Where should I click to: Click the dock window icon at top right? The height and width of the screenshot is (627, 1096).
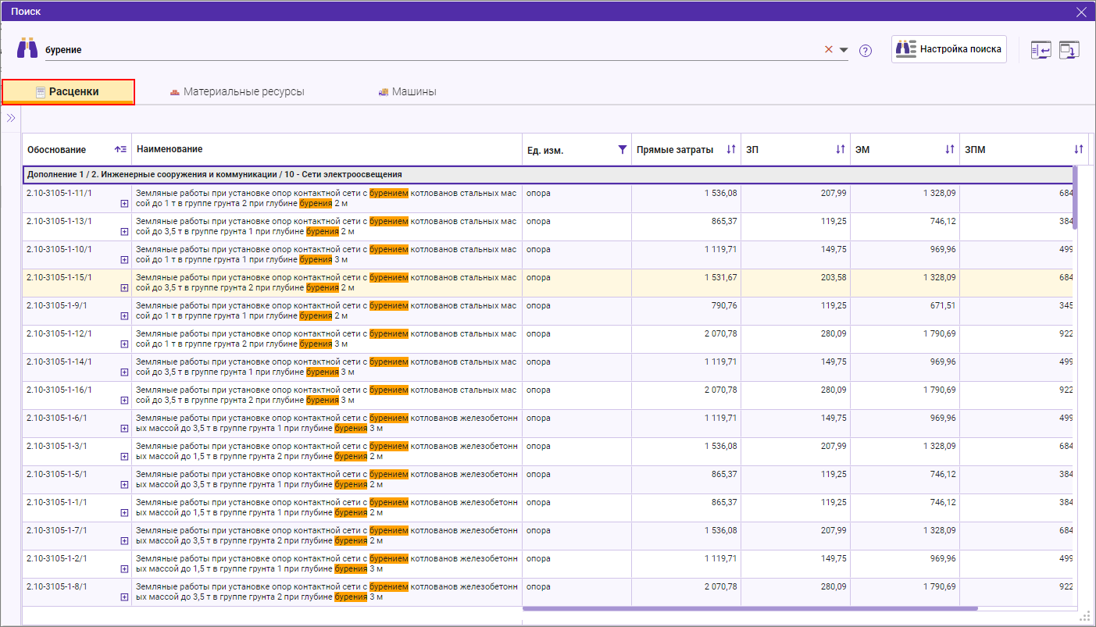(1069, 50)
